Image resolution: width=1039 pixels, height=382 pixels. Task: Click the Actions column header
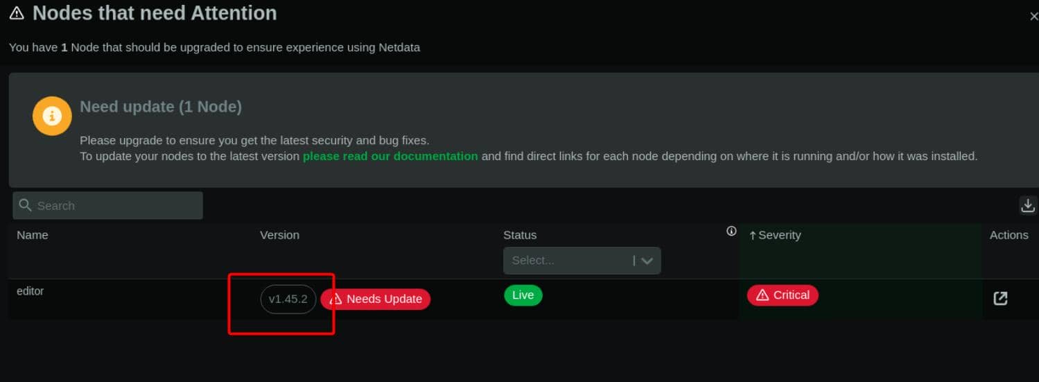click(1009, 235)
